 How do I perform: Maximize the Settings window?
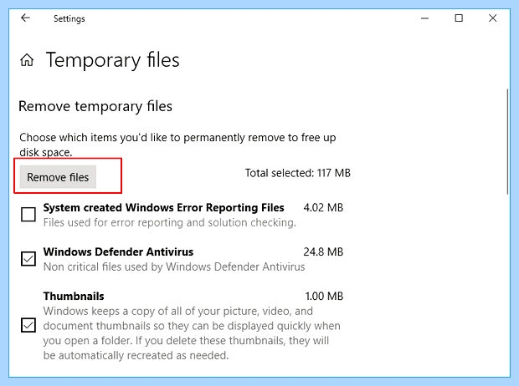(459, 18)
